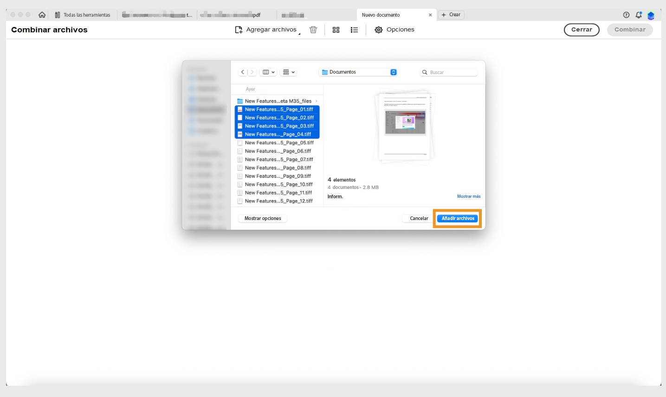Select New Features...5_Page_10.tiff
The height and width of the screenshot is (397, 666).
[277, 184]
